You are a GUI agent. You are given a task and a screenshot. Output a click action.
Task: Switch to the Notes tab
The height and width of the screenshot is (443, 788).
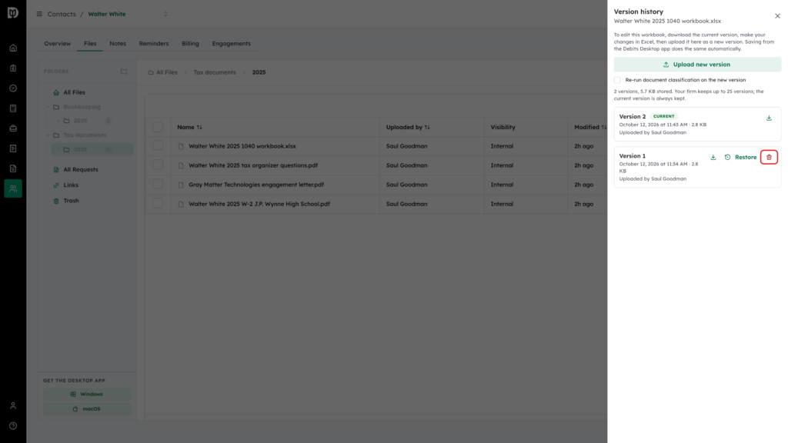(118, 44)
